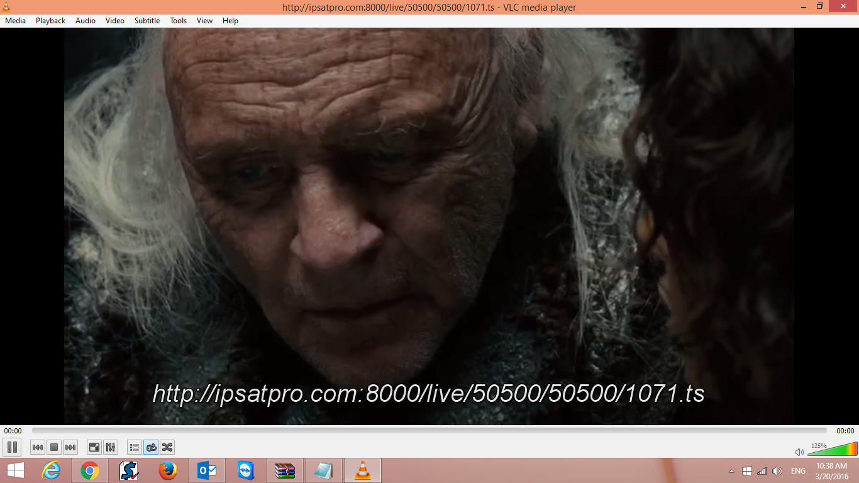
Task: Toggle loop/repeat mode button
Action: pyautogui.click(x=151, y=447)
